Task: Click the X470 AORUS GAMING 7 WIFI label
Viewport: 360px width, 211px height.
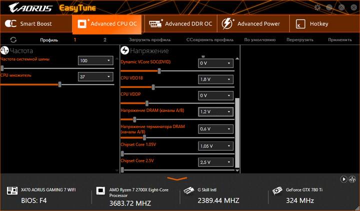Action: pos(48,190)
